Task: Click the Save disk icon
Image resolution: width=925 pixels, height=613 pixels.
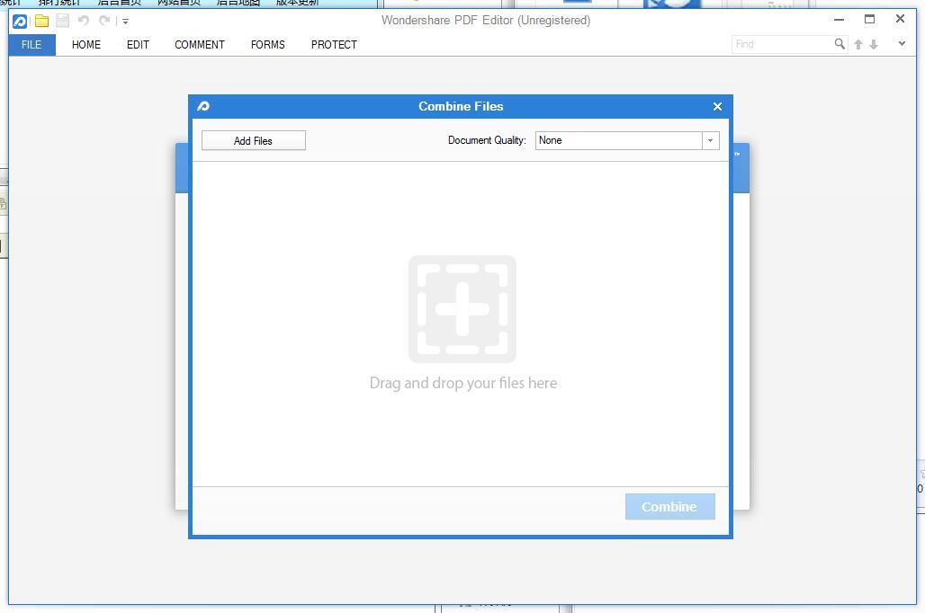Action: pyautogui.click(x=62, y=21)
